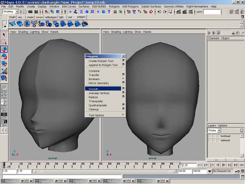Open the Display dropdown in Layers panel

219,130
